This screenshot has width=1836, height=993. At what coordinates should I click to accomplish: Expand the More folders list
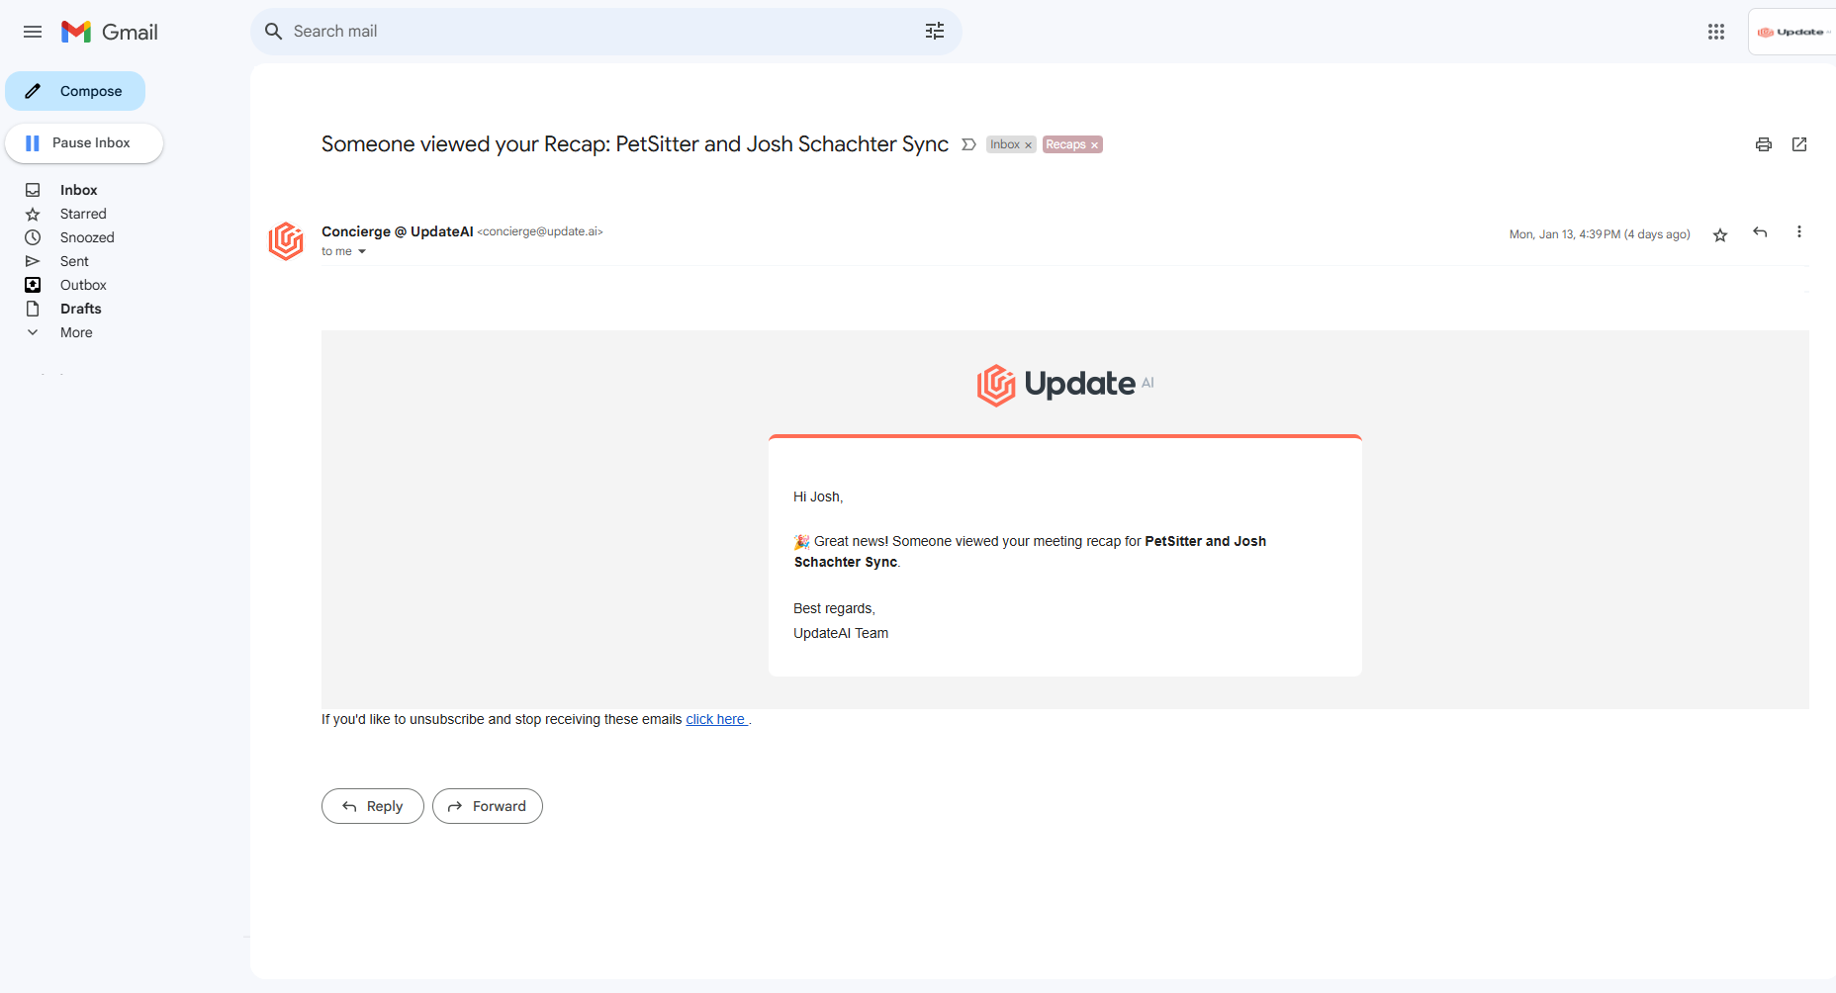pyautogui.click(x=76, y=332)
